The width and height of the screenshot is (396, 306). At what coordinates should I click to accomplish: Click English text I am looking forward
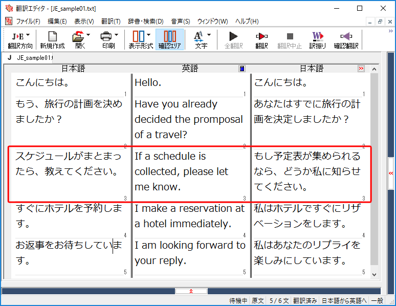tap(190, 253)
